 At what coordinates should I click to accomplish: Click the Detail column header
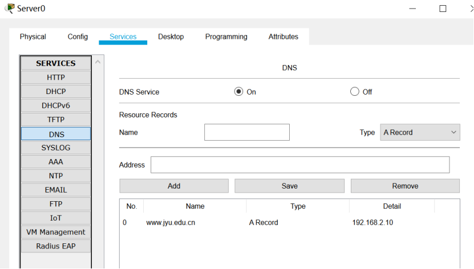coord(392,206)
